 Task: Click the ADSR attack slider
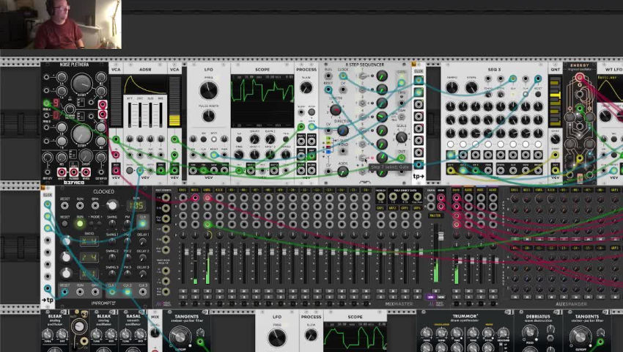(x=130, y=114)
